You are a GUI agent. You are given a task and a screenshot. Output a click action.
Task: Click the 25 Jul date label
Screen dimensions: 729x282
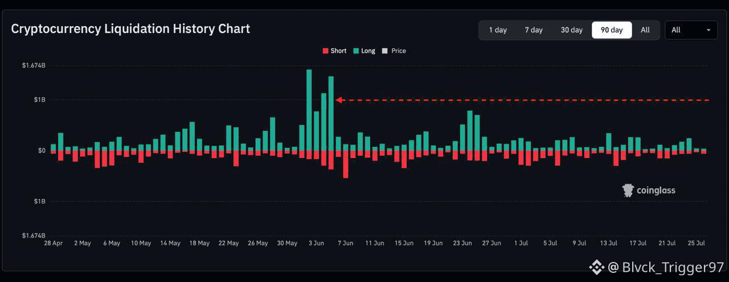(695, 243)
